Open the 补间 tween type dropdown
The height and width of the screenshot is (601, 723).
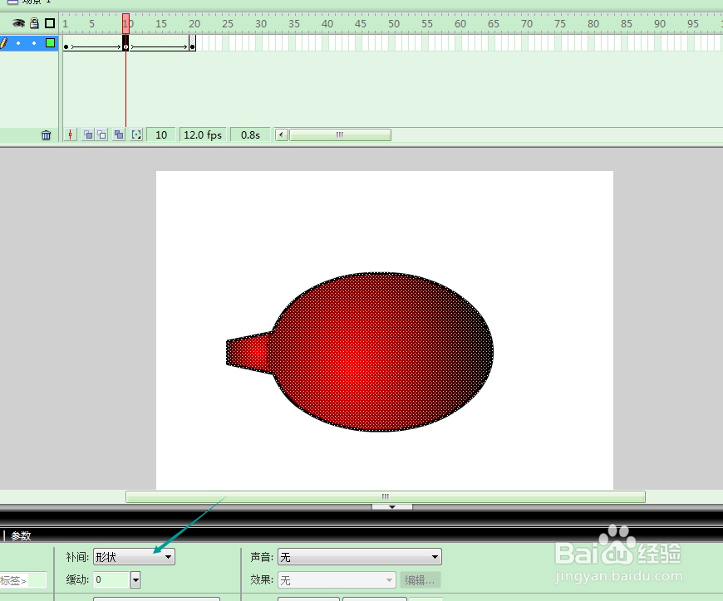click(x=134, y=557)
